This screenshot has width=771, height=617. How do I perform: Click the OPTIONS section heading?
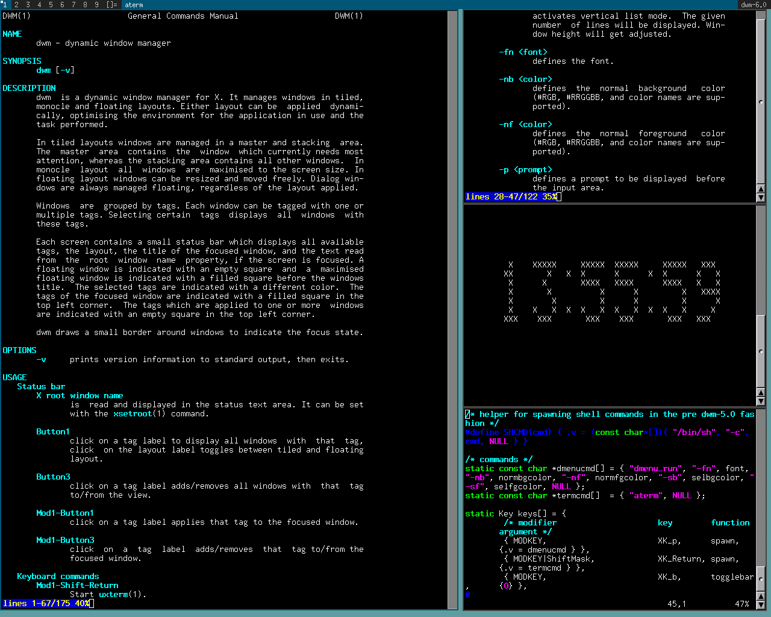(x=19, y=351)
